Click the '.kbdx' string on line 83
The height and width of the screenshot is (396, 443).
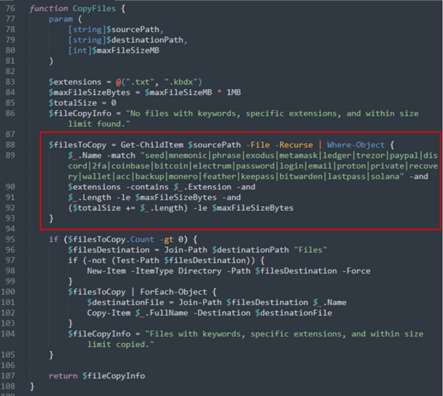tap(181, 82)
